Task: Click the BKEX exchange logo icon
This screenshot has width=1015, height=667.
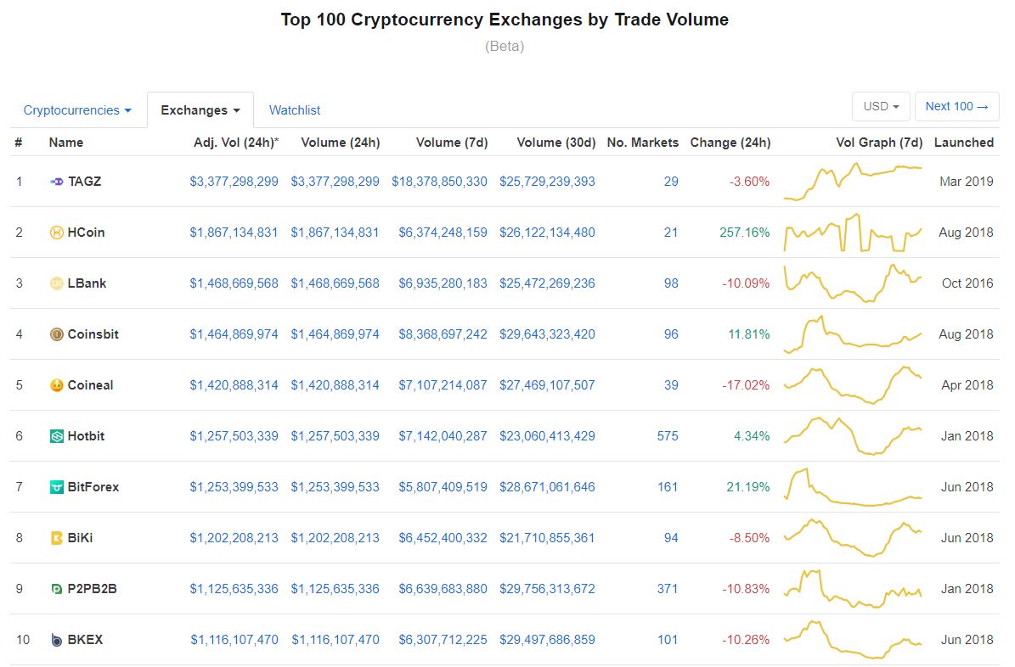Action: point(57,640)
